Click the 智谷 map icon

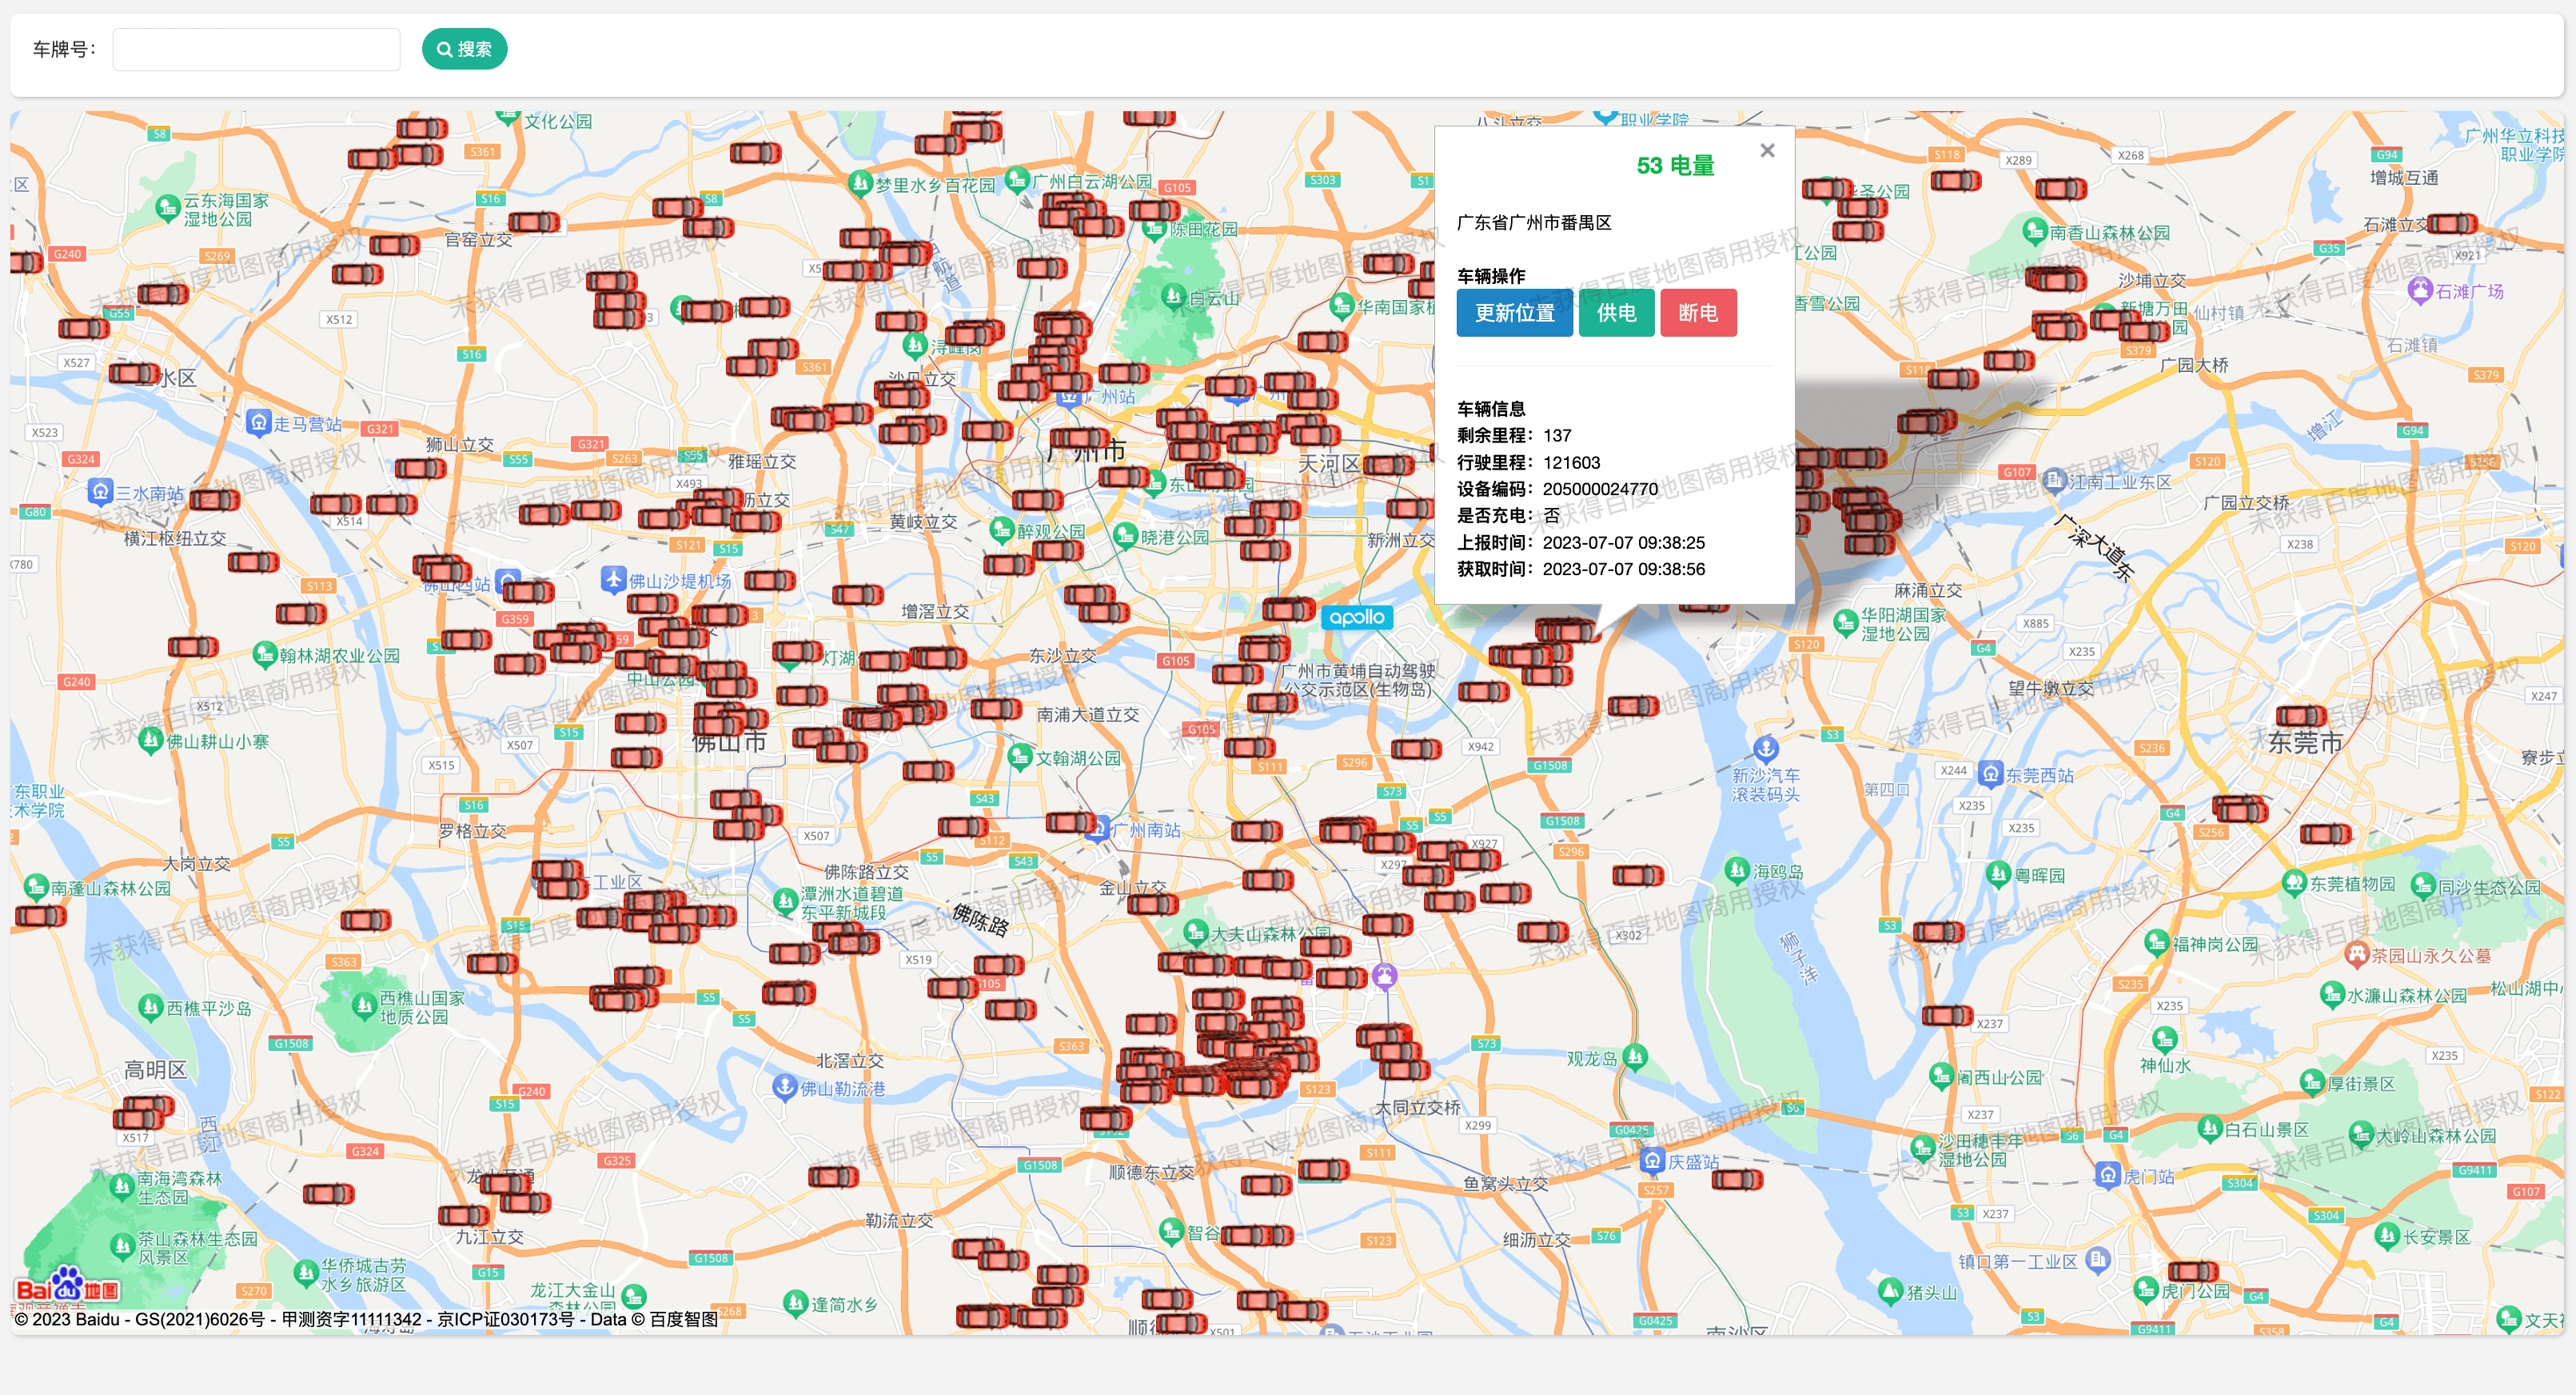[1171, 1231]
